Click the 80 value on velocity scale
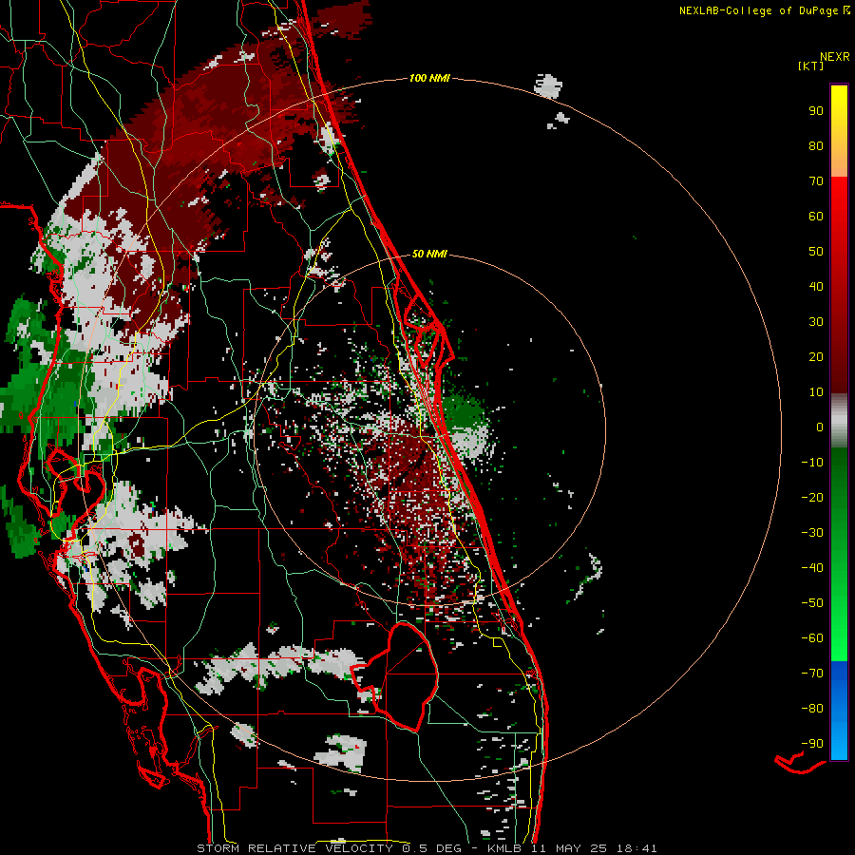855x855 pixels. click(x=816, y=146)
